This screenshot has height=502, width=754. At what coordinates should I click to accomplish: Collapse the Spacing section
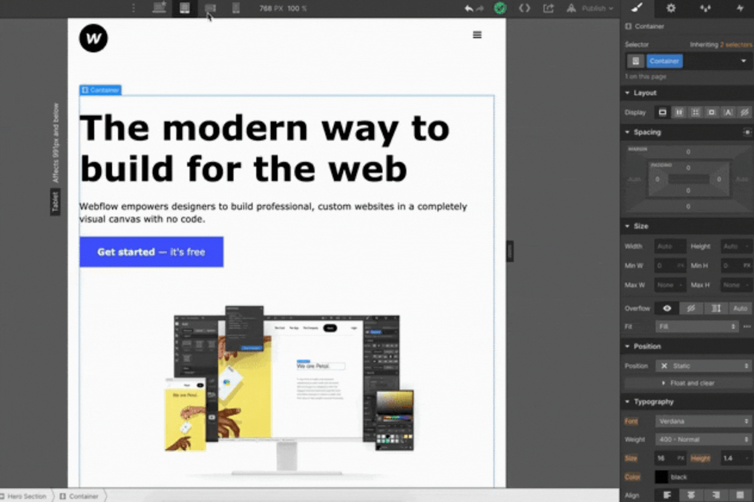click(x=628, y=132)
